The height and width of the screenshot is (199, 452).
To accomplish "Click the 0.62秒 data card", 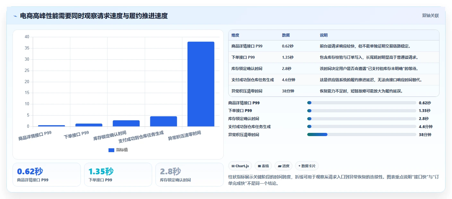I will (x=47, y=175).
